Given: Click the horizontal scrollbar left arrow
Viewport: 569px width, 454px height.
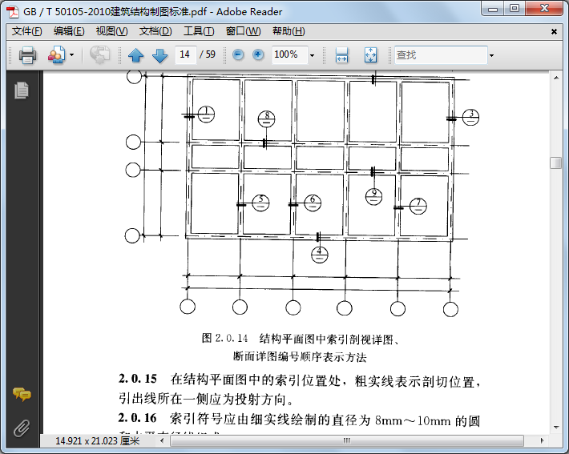Looking at the screenshot, I should click(x=162, y=441).
